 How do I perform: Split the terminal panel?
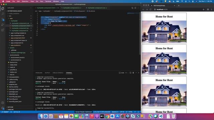click(x=130, y=73)
